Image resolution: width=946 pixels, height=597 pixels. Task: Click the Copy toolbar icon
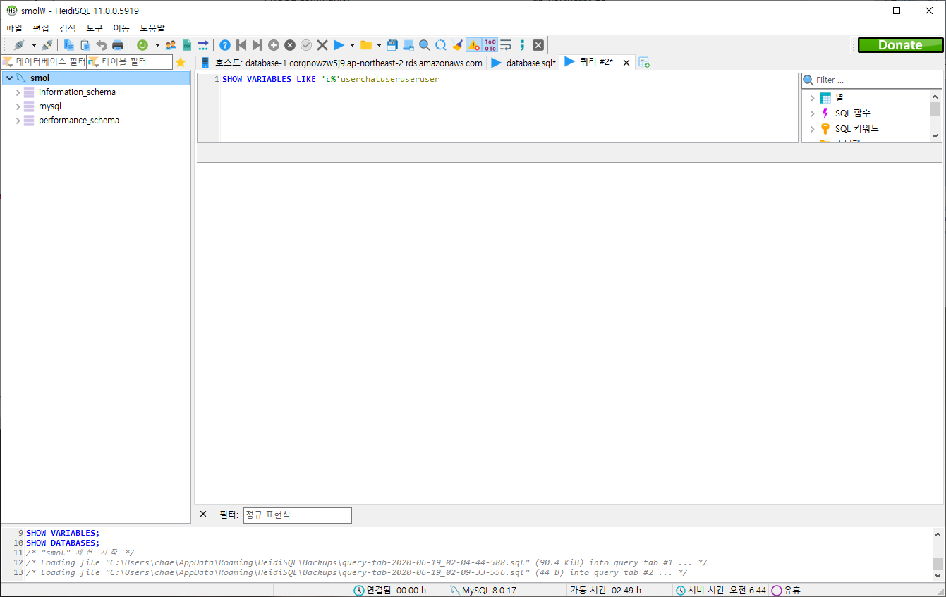click(69, 45)
